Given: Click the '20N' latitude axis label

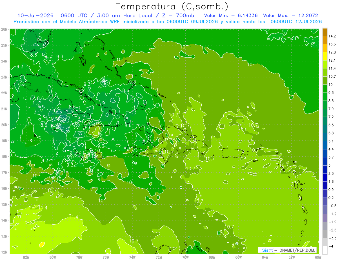Looking at the screenshot, I should 4,125.
